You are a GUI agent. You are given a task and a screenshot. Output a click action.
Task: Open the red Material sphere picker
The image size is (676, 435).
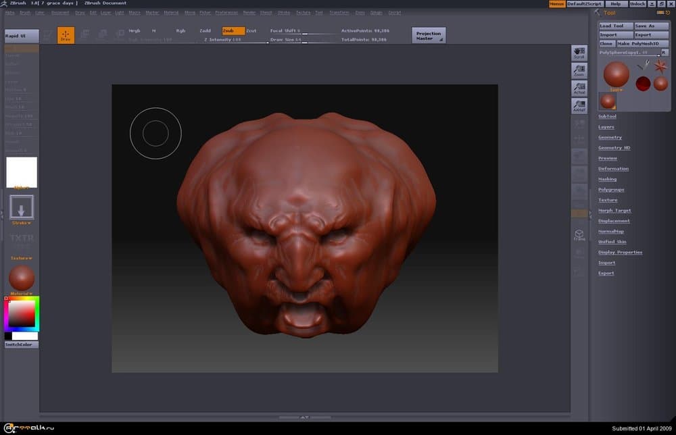click(22, 278)
